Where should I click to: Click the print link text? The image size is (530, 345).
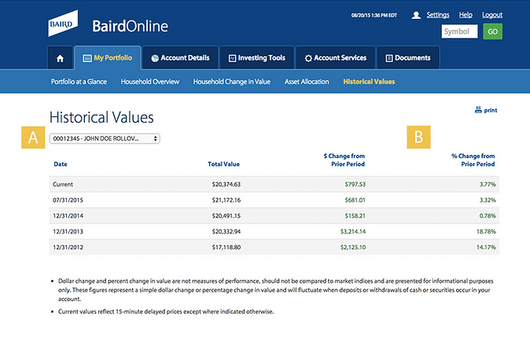(491, 110)
